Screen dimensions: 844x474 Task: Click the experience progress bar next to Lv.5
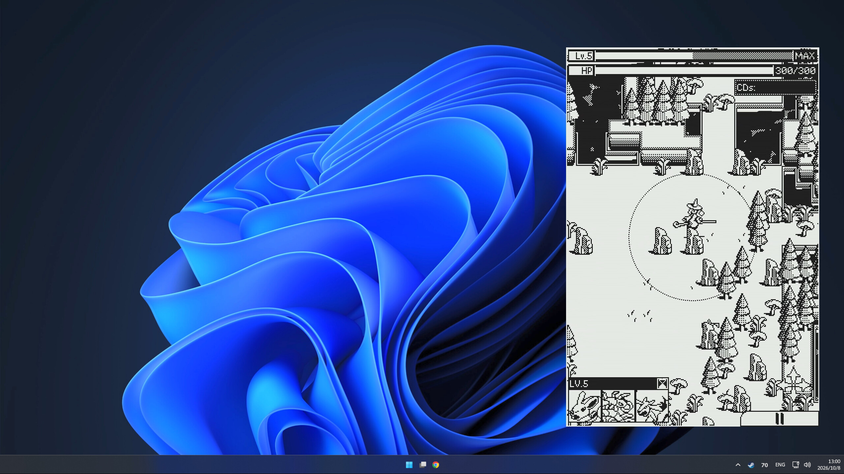coord(694,56)
